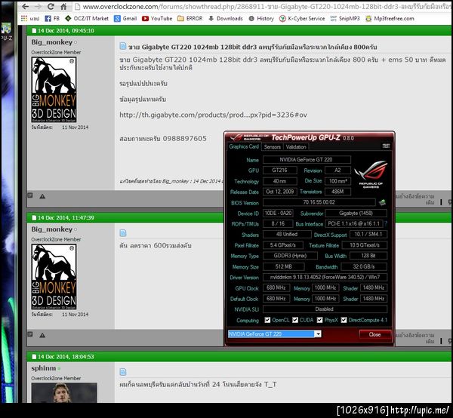Click the Memory Size field 512 MB
This screenshot has height=418, width=453.
coord(283,266)
